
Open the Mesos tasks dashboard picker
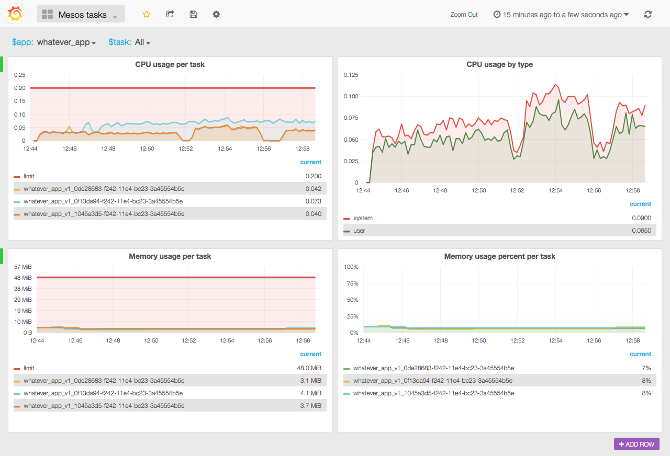coord(81,14)
